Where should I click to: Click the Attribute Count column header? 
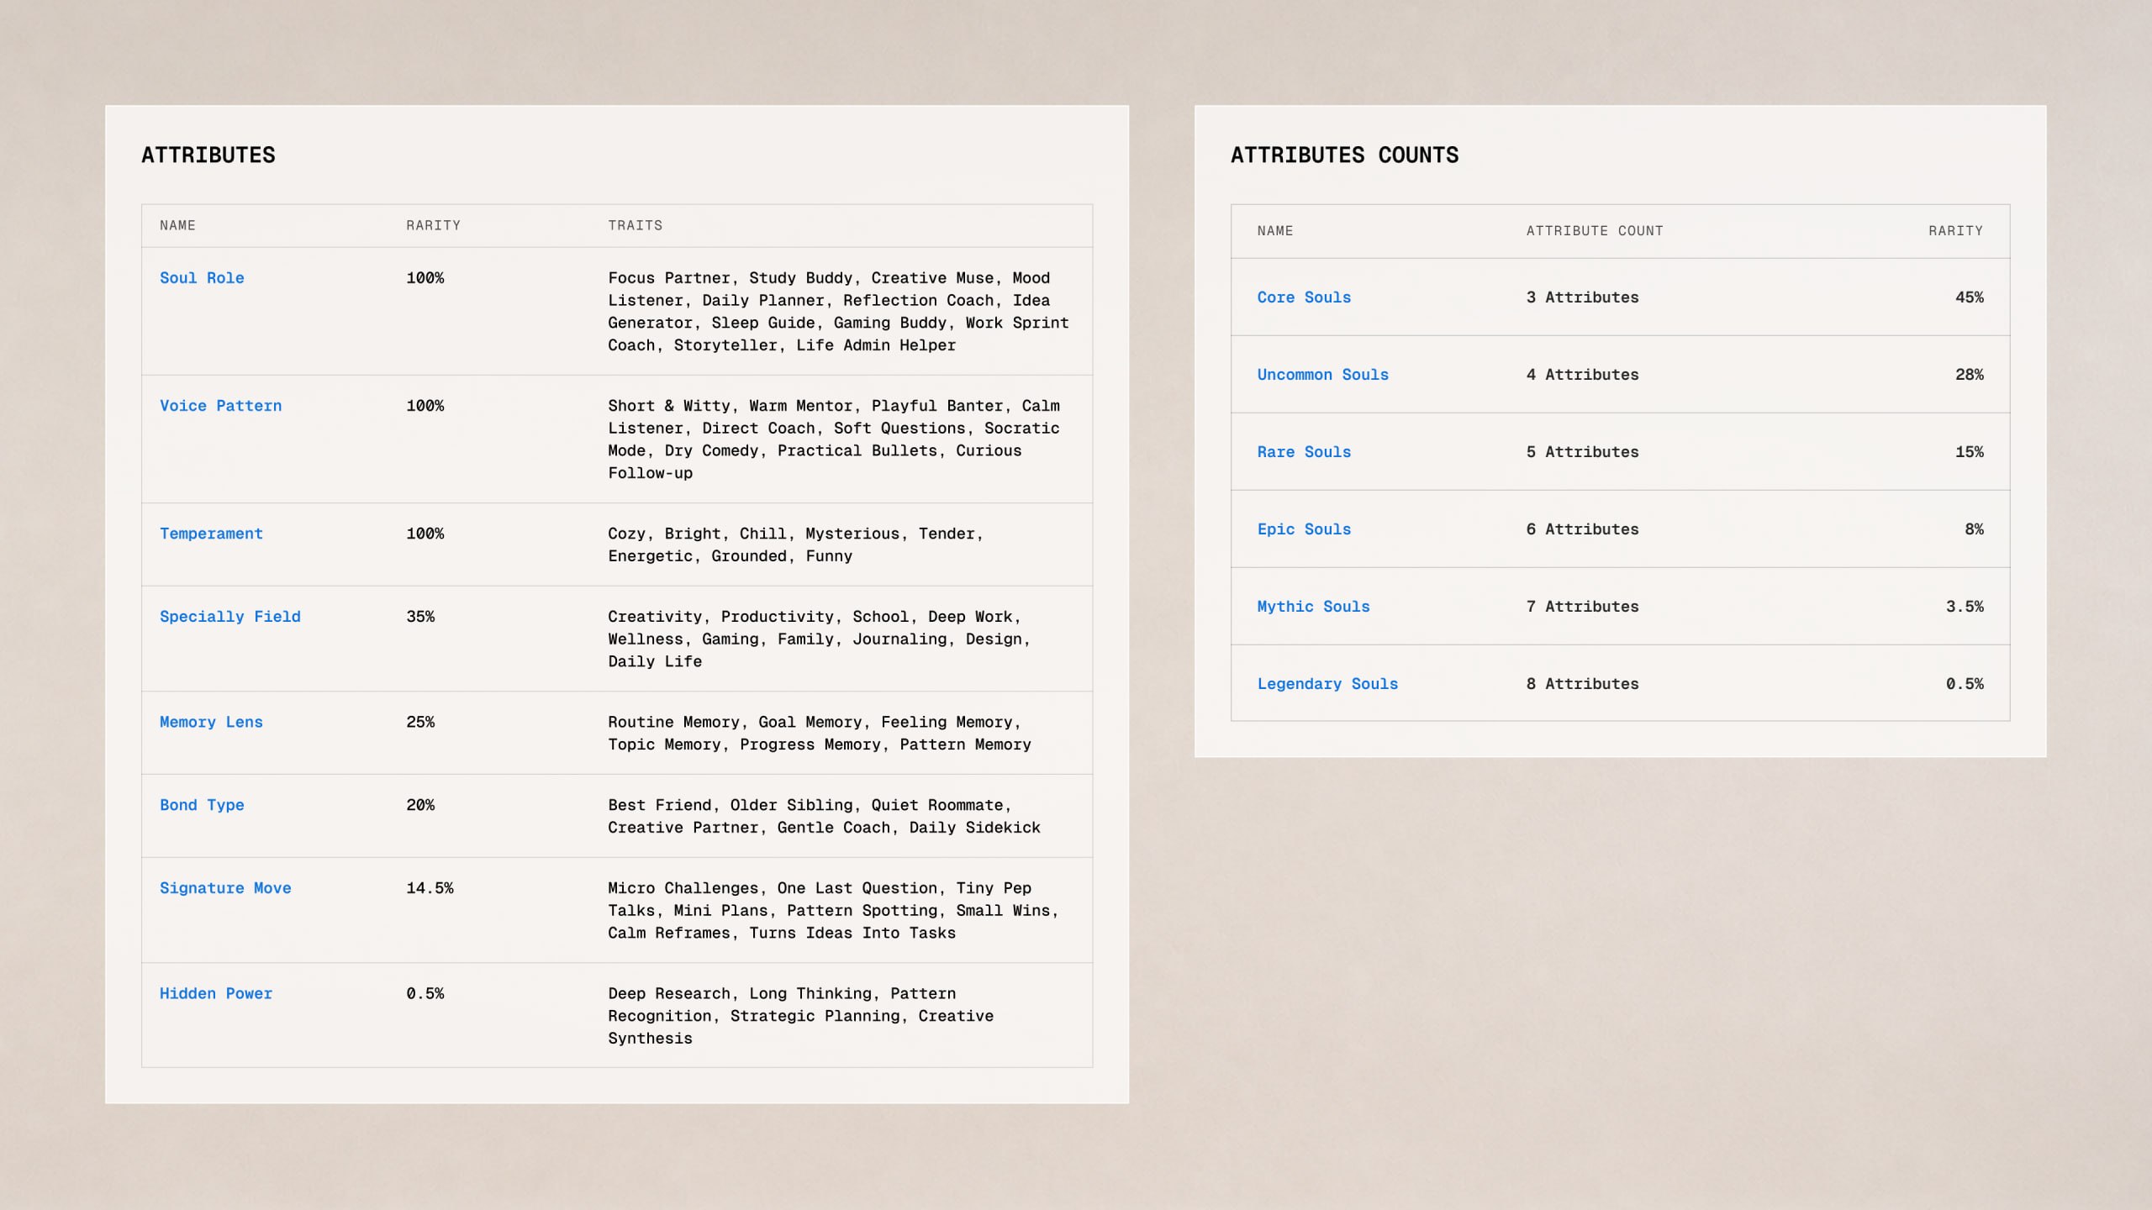[x=1595, y=230]
